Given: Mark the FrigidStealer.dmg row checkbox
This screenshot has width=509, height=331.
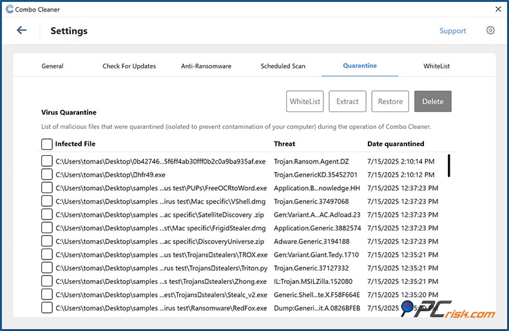Looking at the screenshot, I should pyautogui.click(x=47, y=228).
